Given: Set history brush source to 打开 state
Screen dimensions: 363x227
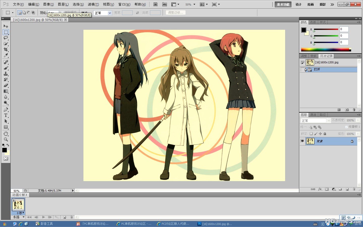Looking at the screenshot, I should tap(302, 70).
